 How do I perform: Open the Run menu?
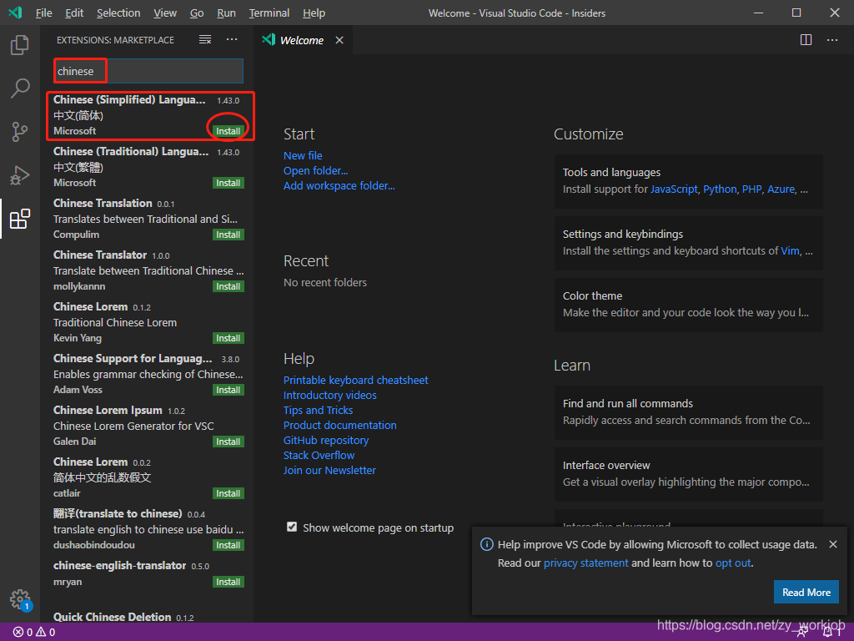coord(226,13)
